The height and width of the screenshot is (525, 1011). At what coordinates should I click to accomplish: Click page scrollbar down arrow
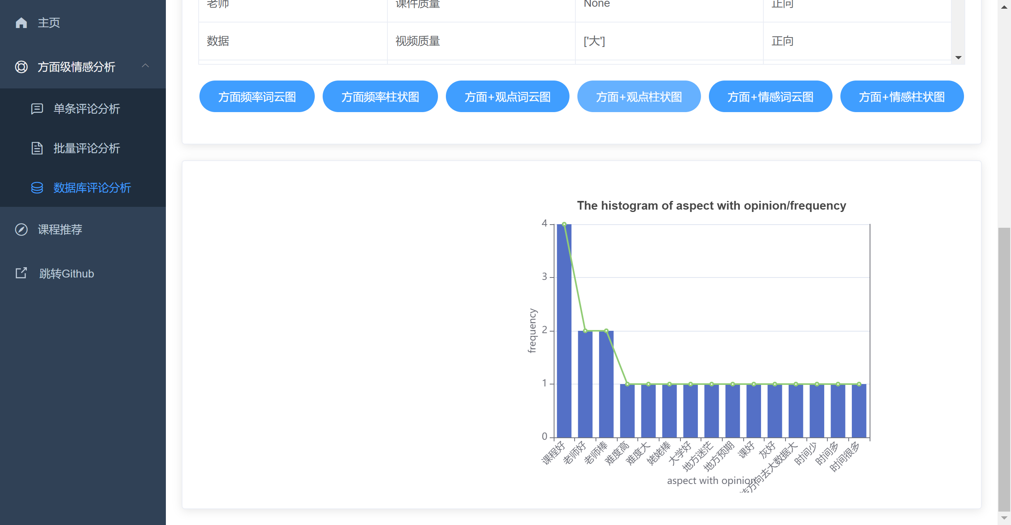click(x=1004, y=518)
